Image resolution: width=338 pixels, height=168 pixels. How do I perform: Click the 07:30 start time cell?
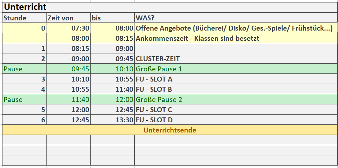tap(68, 28)
